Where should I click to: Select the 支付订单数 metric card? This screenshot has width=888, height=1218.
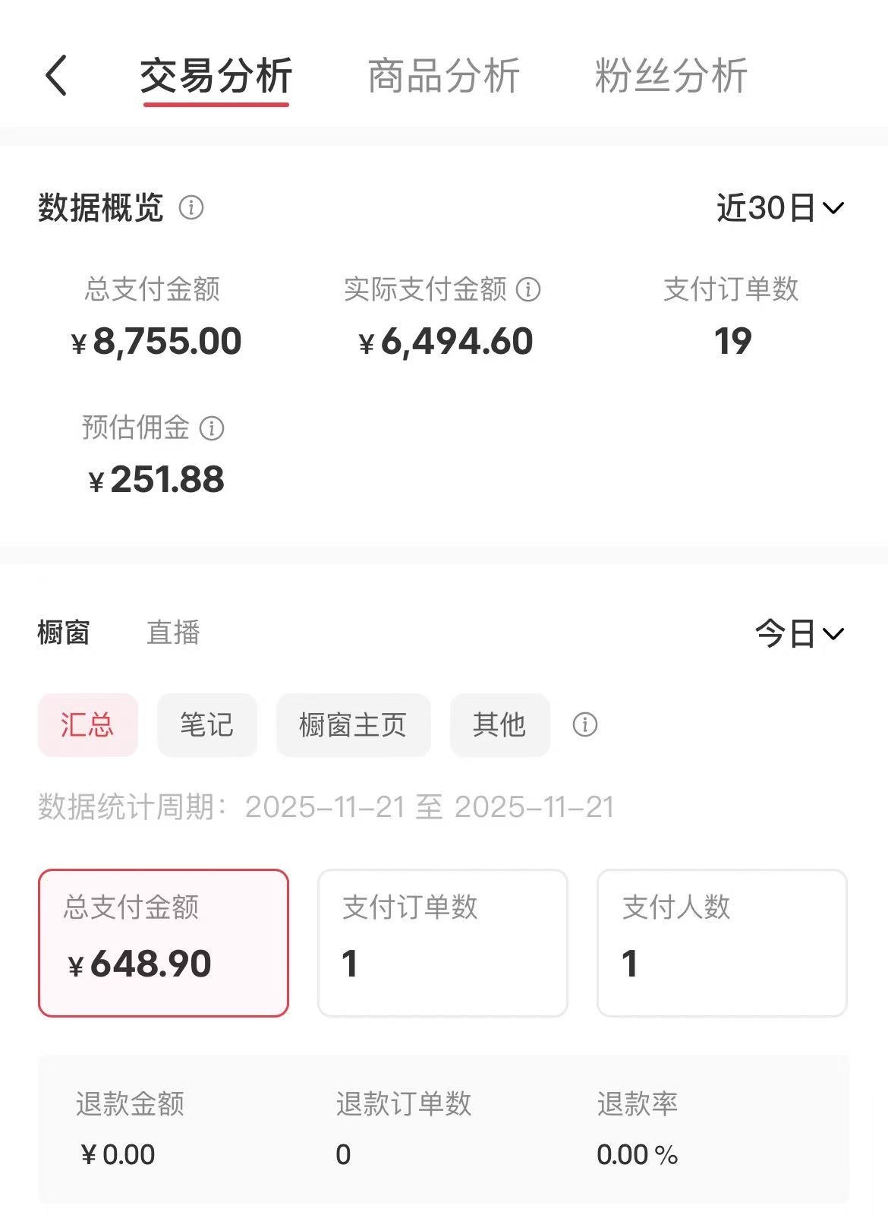point(442,942)
